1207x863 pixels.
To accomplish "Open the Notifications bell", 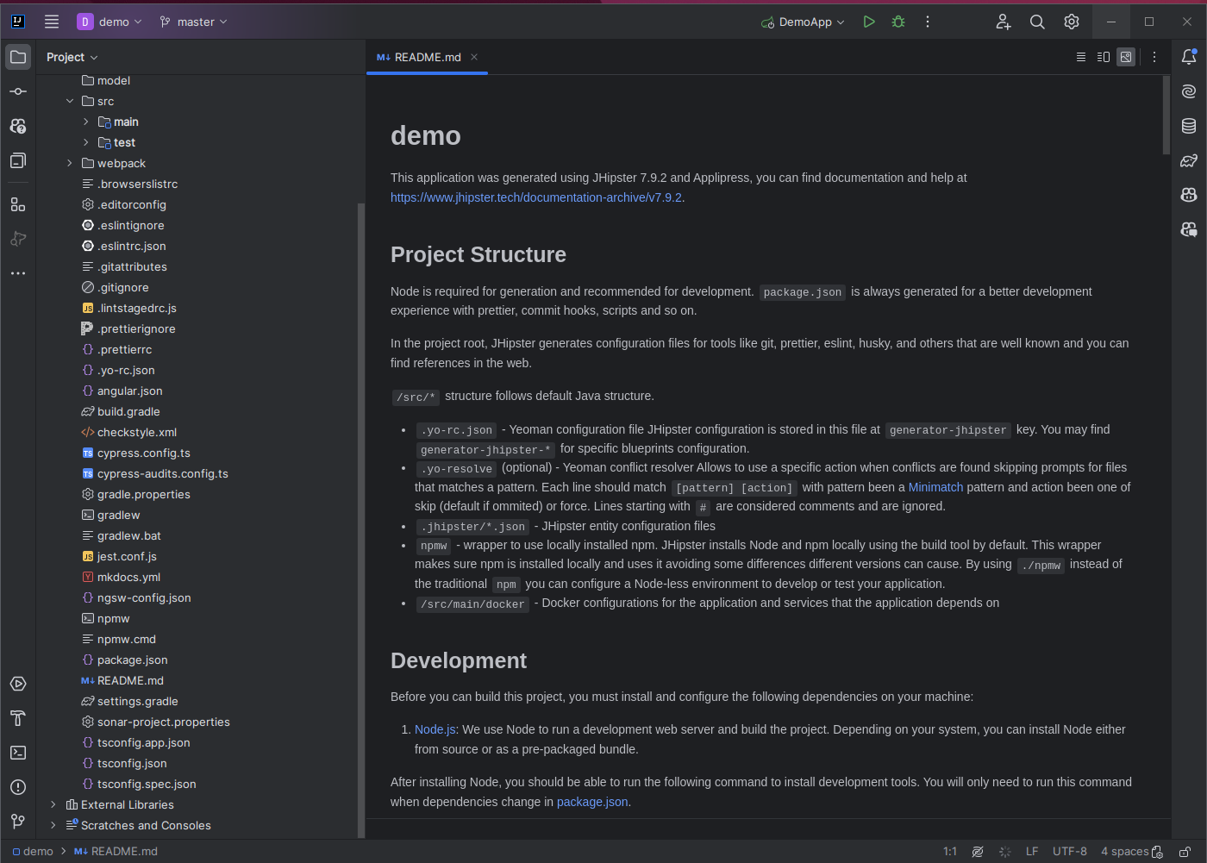I will [1189, 57].
